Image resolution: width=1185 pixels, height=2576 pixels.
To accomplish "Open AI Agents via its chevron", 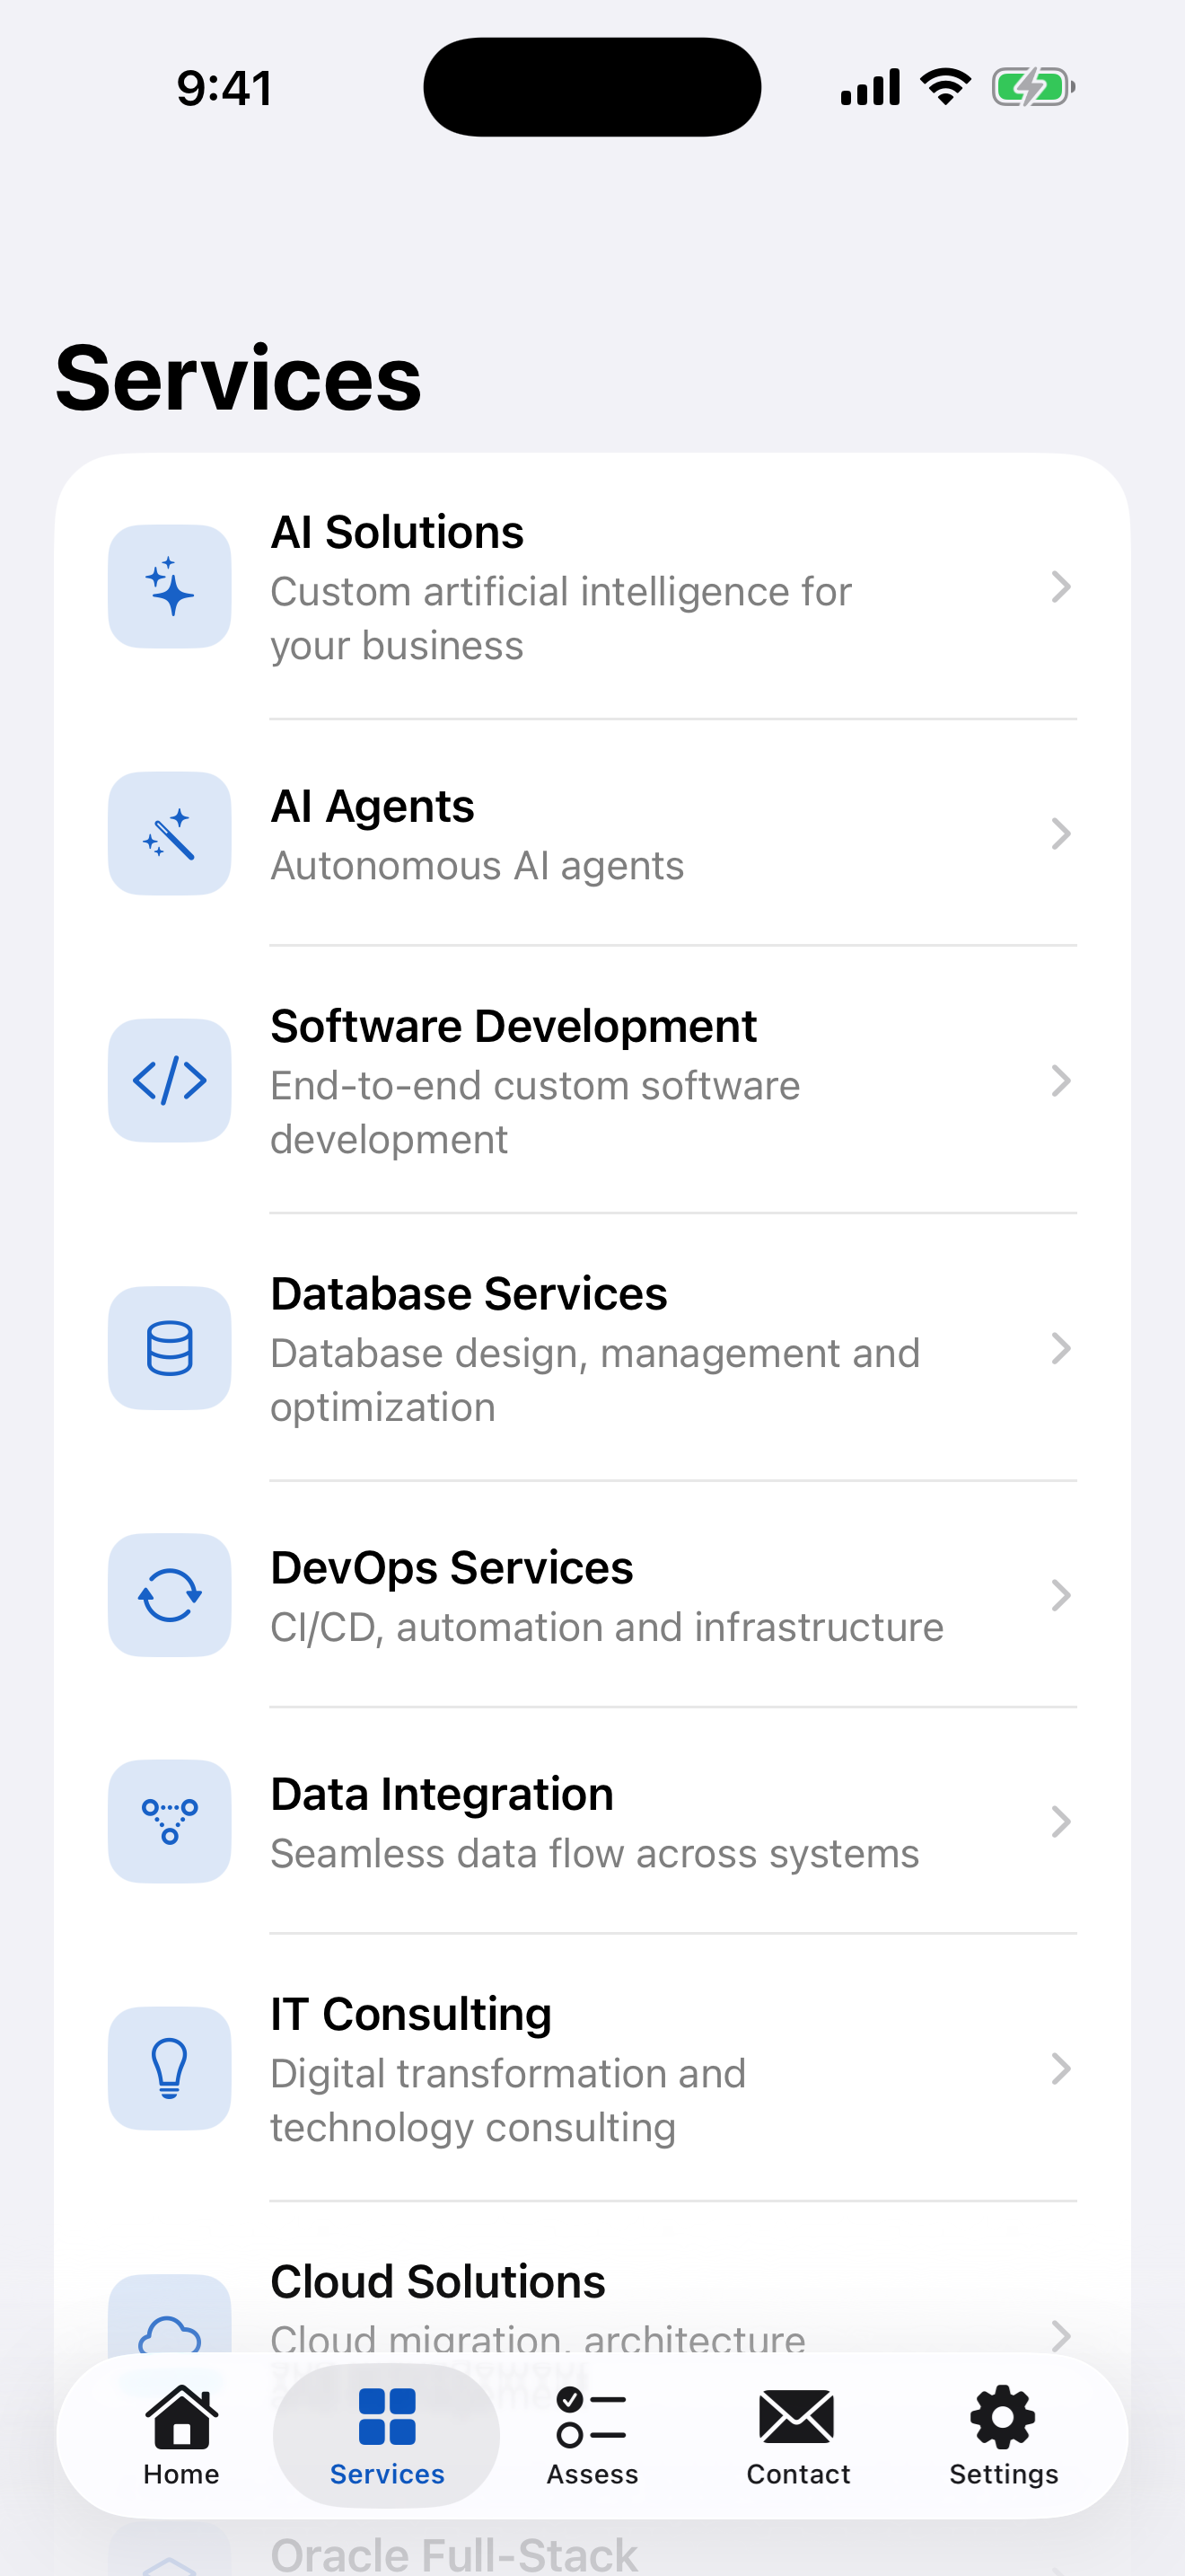I will tap(1061, 834).
